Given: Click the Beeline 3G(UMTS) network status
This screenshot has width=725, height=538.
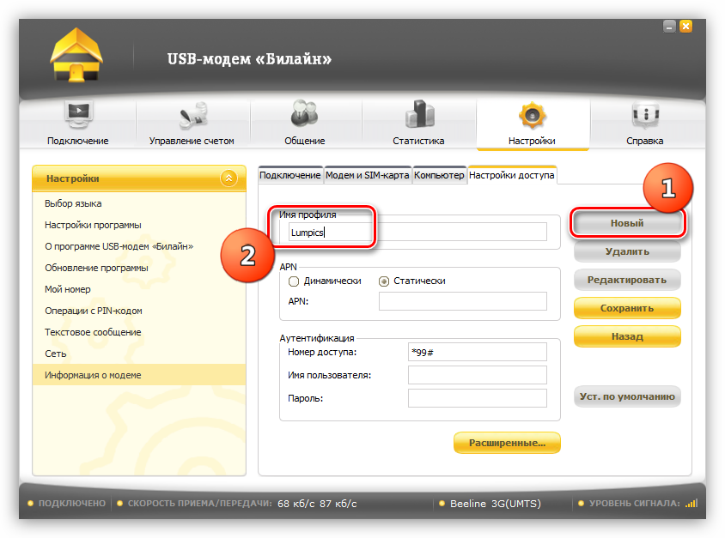Looking at the screenshot, I should point(496,504).
